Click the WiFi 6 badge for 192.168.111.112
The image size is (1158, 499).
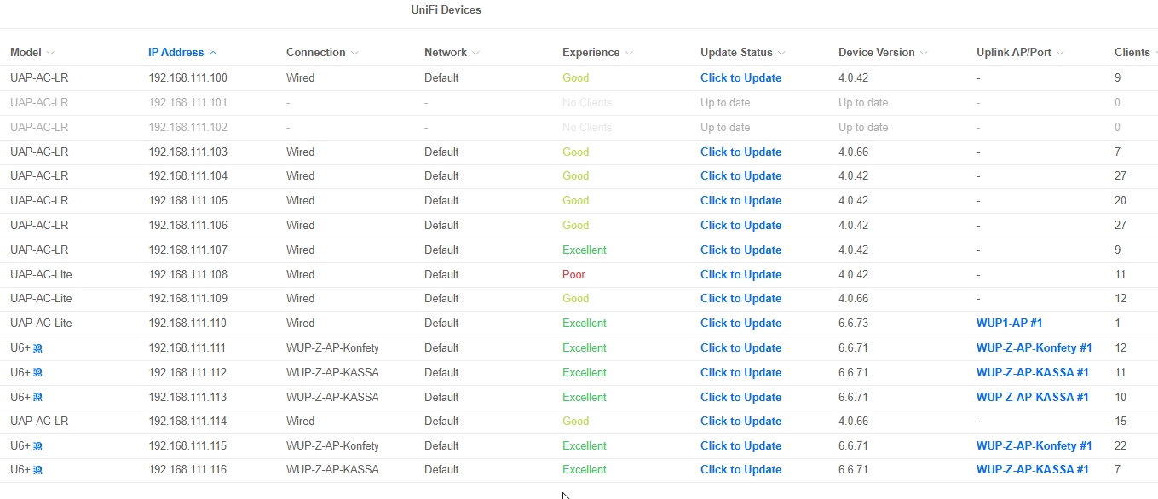[x=37, y=373]
